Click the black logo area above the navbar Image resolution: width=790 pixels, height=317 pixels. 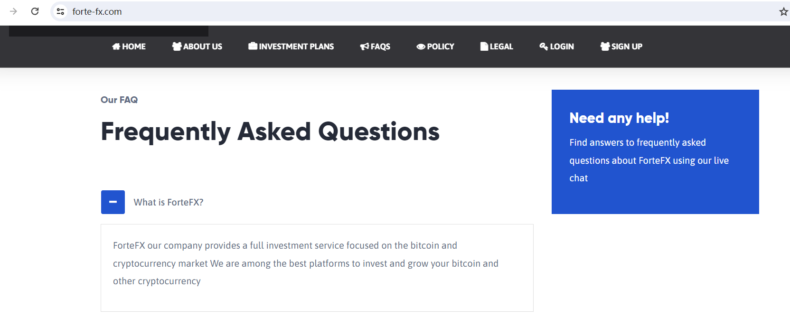coord(108,31)
